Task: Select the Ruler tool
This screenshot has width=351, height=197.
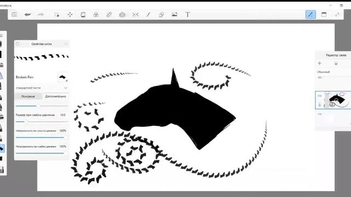Action: [x=109, y=15]
